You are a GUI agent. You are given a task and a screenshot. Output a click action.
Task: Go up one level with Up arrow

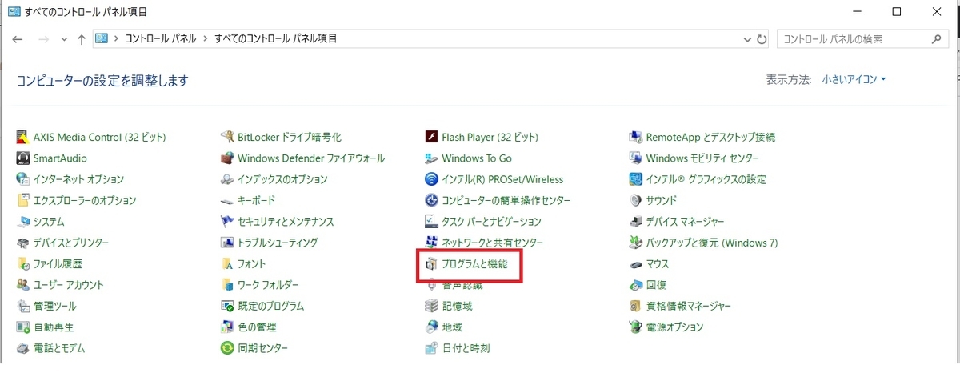82,39
